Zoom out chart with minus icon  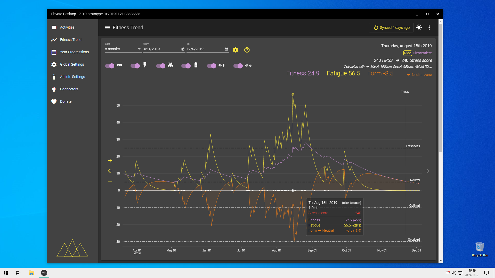point(110,181)
